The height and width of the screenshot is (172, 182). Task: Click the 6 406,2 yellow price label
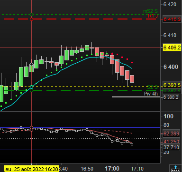point(172,48)
